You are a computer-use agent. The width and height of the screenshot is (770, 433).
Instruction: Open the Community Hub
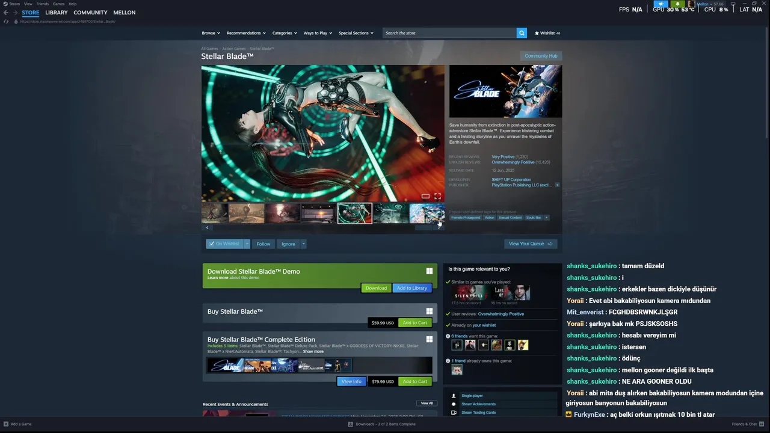click(541, 56)
